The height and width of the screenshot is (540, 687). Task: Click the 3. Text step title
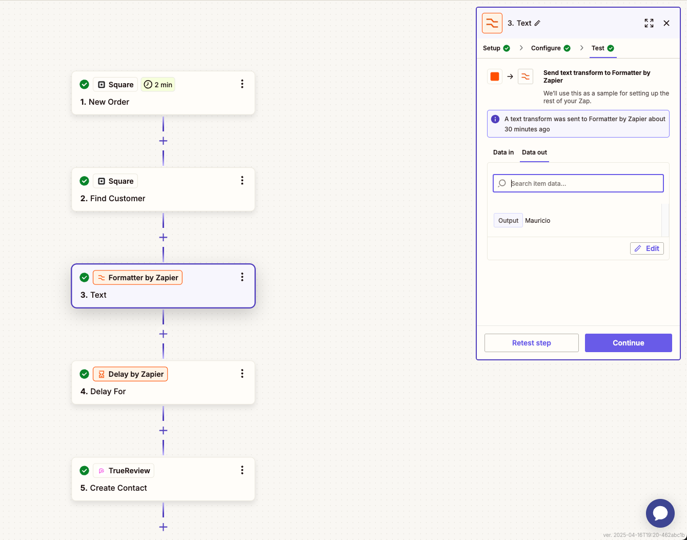coord(93,295)
